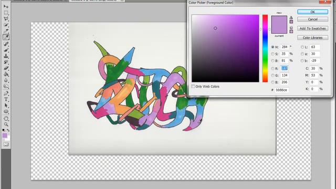
Task: Select the L (lightness) radio button
Action: tap(302, 47)
